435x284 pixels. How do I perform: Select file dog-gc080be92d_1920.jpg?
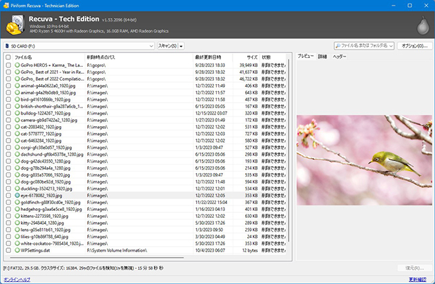(x=46, y=182)
